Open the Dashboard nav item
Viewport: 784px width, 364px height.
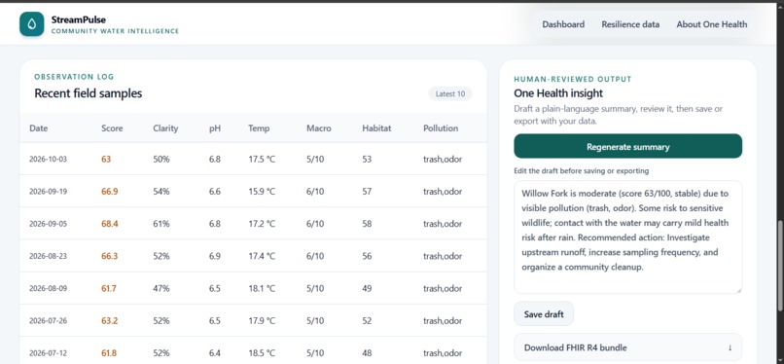[x=563, y=24]
